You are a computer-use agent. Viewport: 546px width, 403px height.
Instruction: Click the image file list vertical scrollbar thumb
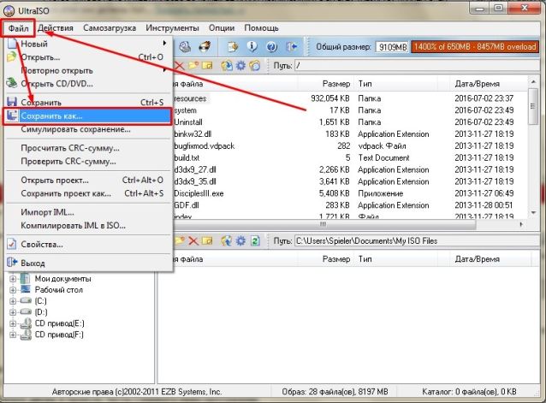[533, 106]
